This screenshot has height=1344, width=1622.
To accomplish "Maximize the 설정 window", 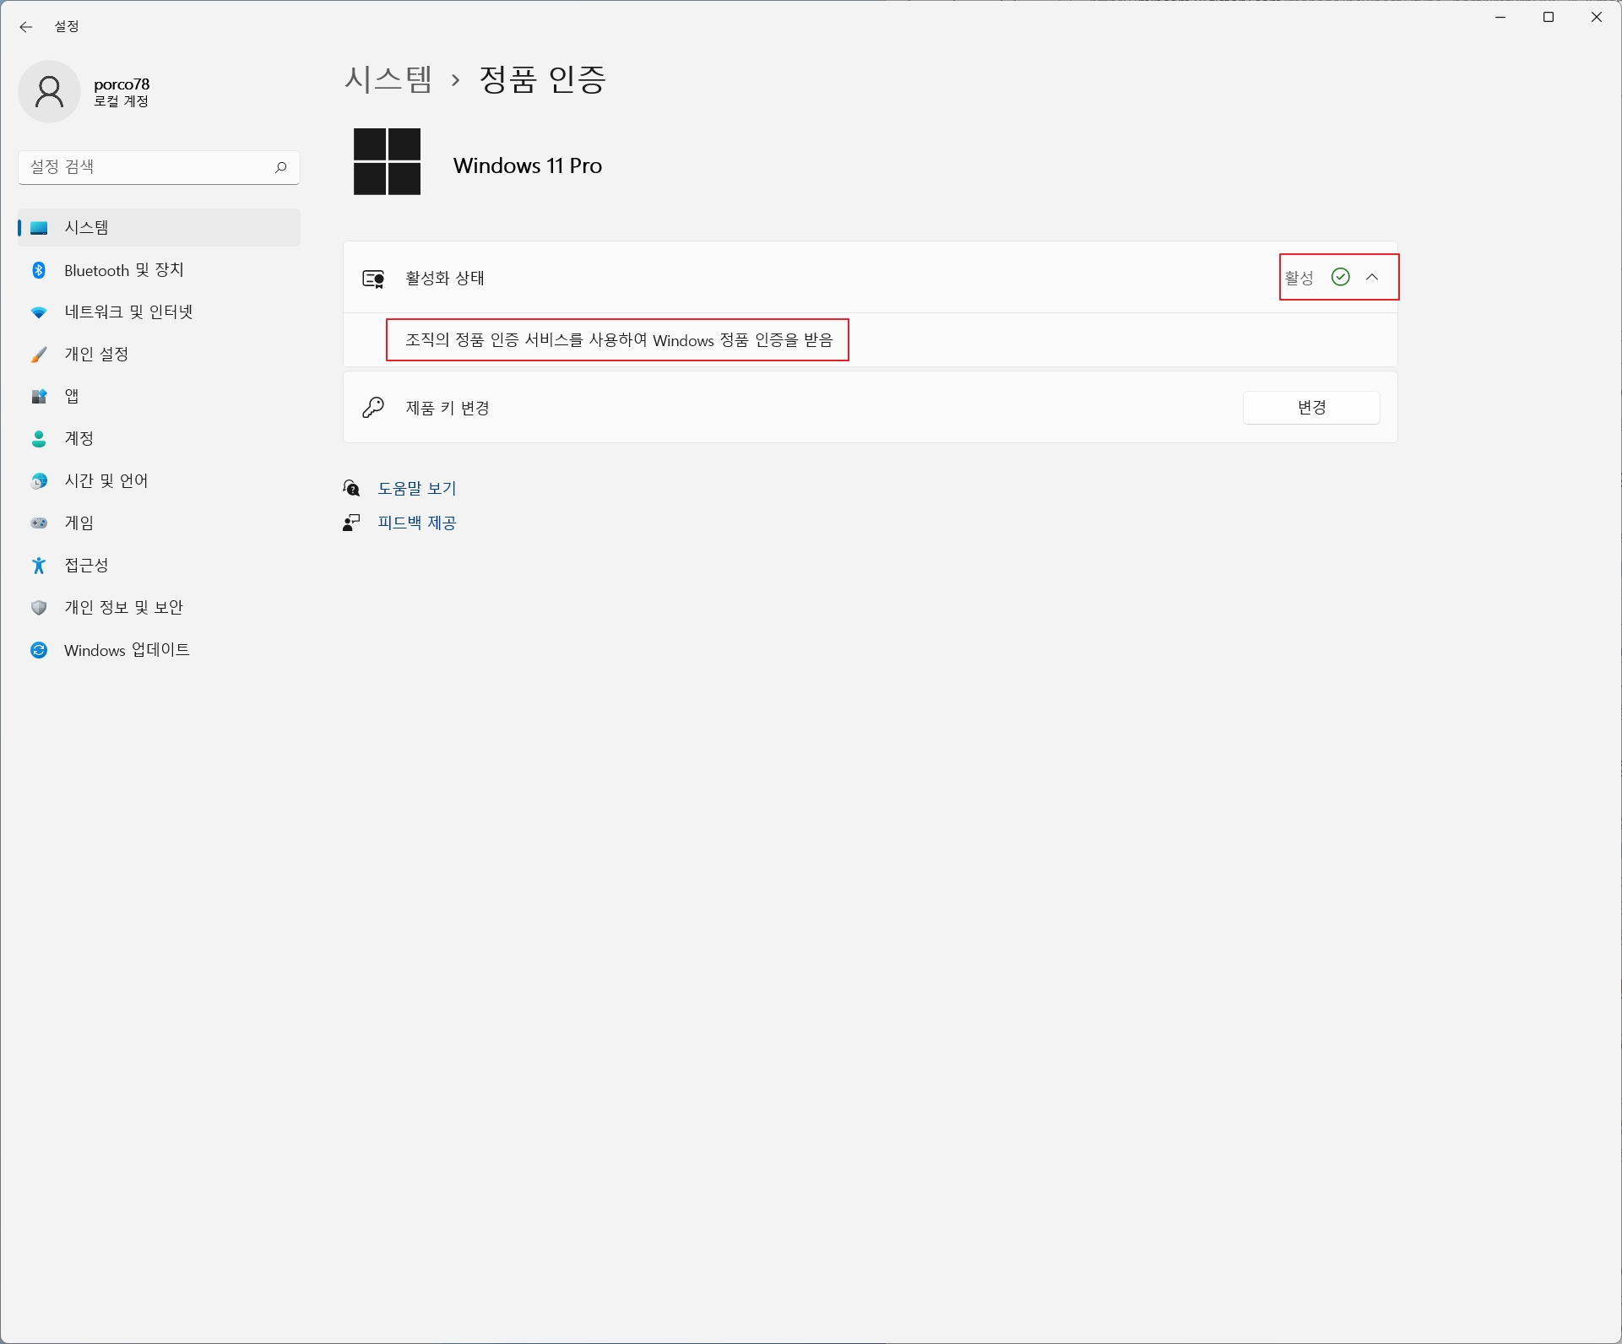I will click(1549, 18).
